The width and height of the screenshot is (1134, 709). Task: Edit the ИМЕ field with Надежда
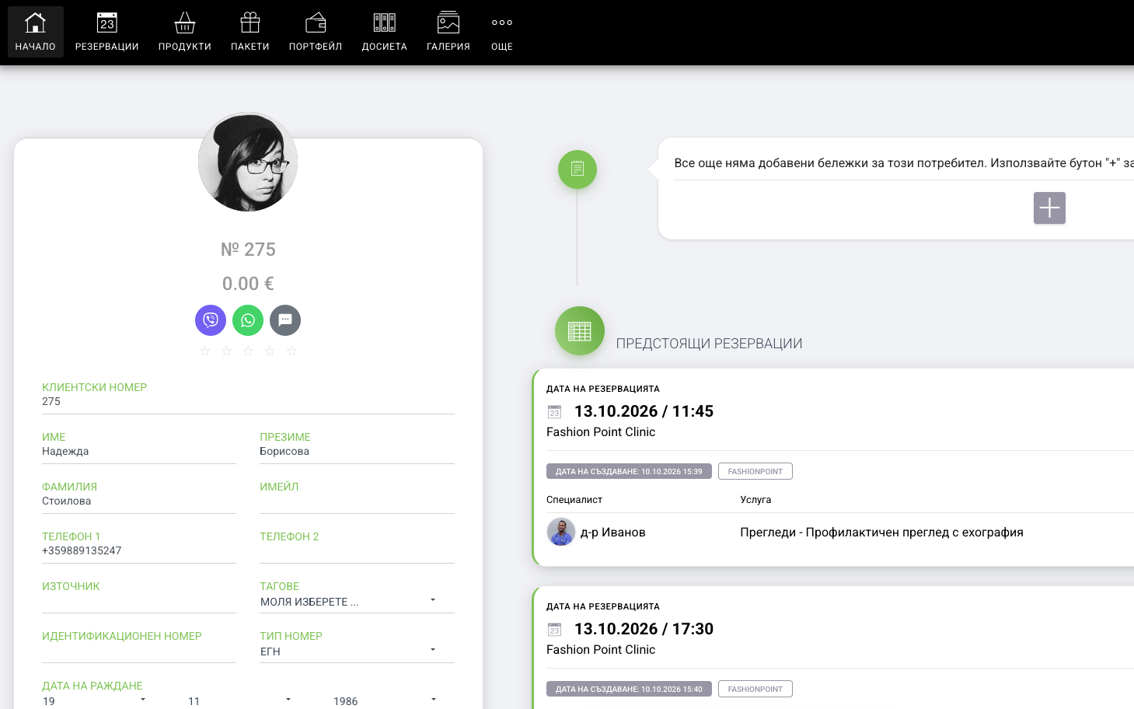pyautogui.click(x=139, y=452)
